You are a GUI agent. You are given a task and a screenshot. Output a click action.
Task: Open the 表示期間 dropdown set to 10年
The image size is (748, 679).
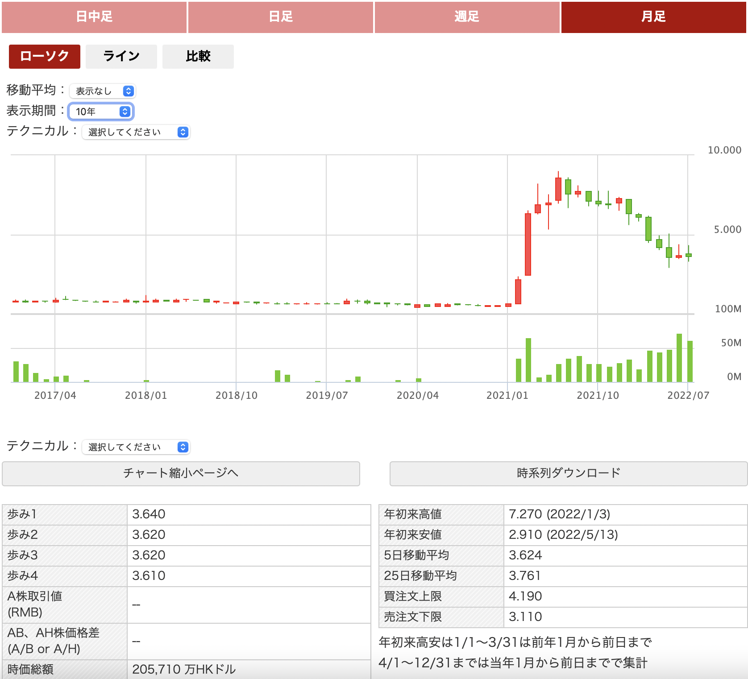click(101, 112)
